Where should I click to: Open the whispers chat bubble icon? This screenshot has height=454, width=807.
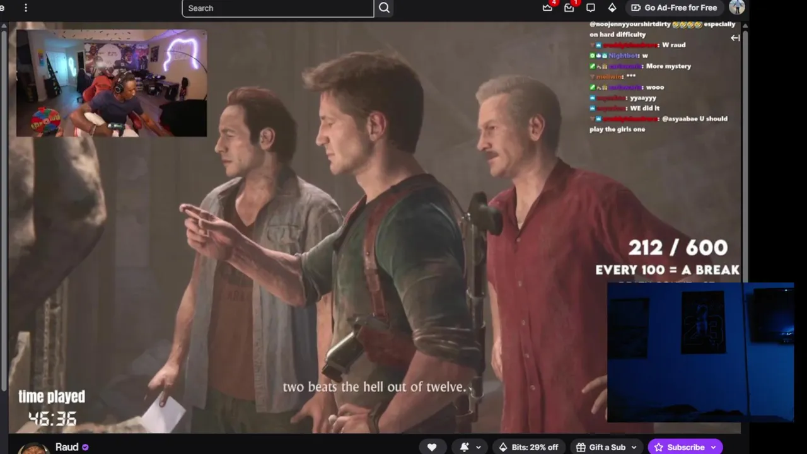[x=591, y=8]
